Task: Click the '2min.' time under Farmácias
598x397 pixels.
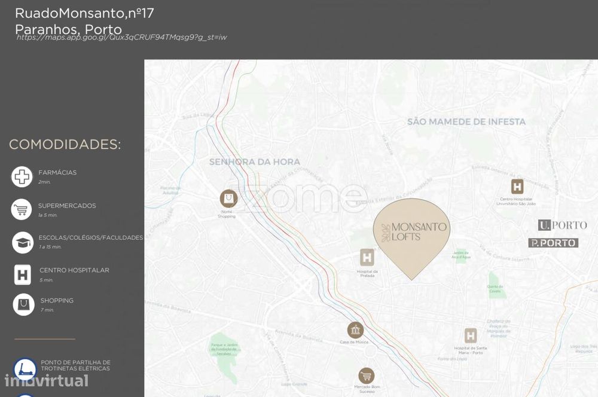Action: 45,182
